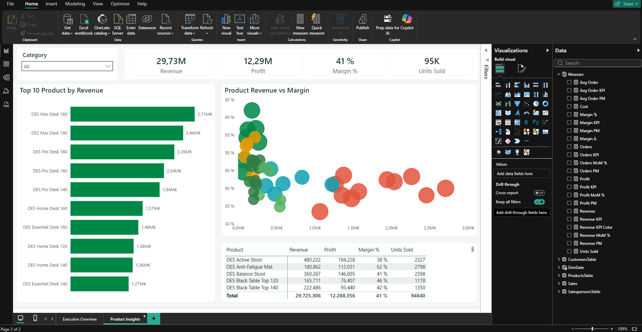Check the Revenue measure checkbox
642x332 pixels.
click(x=569, y=211)
